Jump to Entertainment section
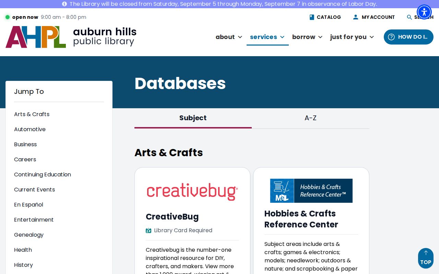Screen dimensions: 439x274 pos(34,220)
